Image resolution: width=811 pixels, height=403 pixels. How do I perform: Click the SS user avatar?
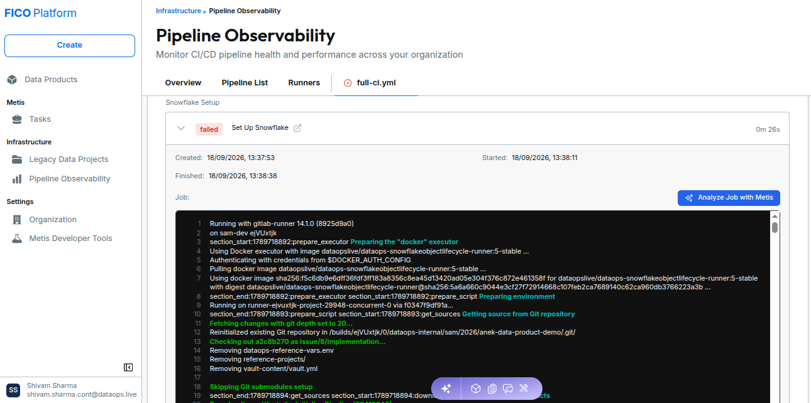[x=13, y=390]
